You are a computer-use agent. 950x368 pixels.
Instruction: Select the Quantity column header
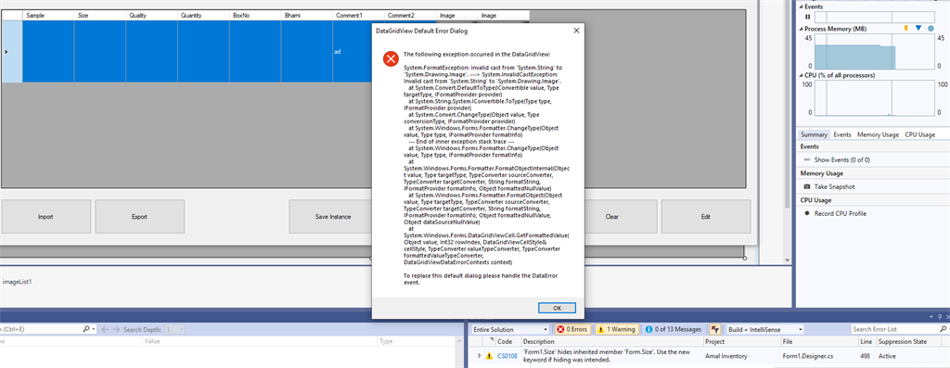click(203, 15)
